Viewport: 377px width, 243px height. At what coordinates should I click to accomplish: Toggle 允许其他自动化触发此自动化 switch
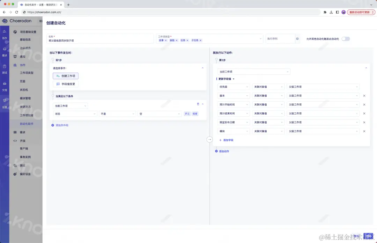pyautogui.click(x=346, y=39)
